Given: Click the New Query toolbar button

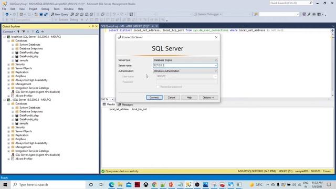Looking at the screenshot, I should tap(59, 14).
